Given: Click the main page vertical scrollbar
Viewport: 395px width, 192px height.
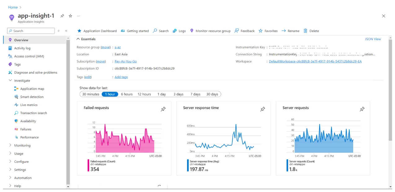Looking at the screenshot, I should click(390, 90).
